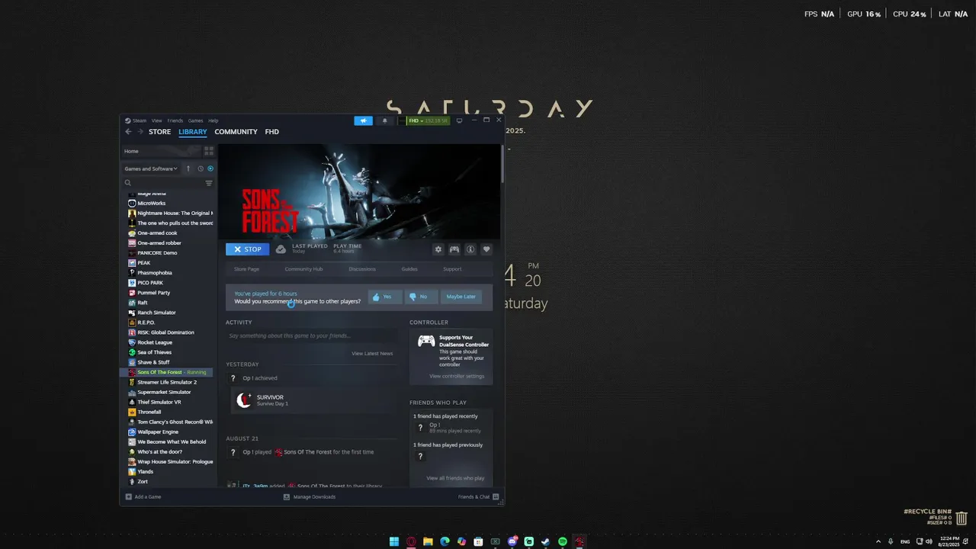This screenshot has height=549, width=976.
Task: Open File Explorer from the taskbar
Action: [428, 541]
